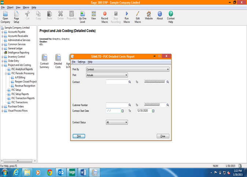
Task: Open Word in the taskbar
Action: 83,173
